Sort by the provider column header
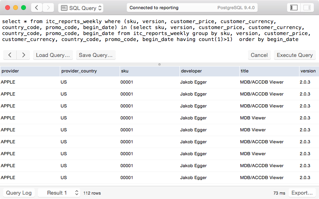Viewport: 319px width, 199px height. point(30,71)
